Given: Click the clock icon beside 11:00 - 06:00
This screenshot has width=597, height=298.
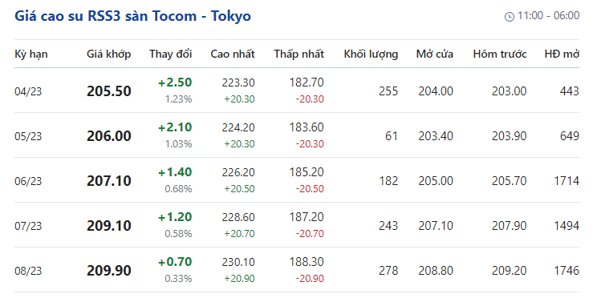Looking at the screenshot, I should (509, 16).
